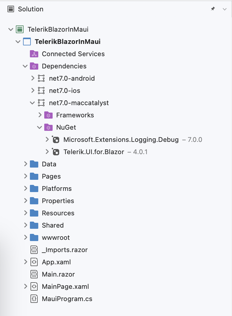Expand the Pages folder
Screen dimensions: 232x316
[26, 176]
